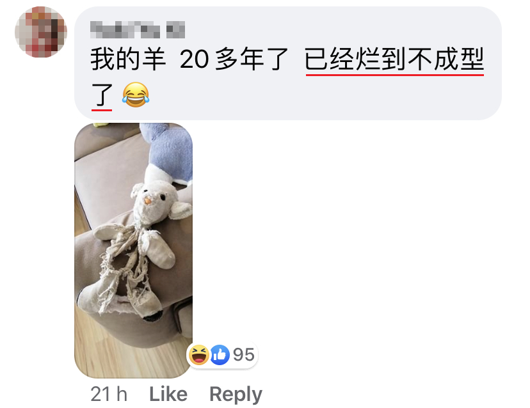530x408 pixels.
Task: Open the attached worn sheep toy photo
Action: [x=134, y=250]
